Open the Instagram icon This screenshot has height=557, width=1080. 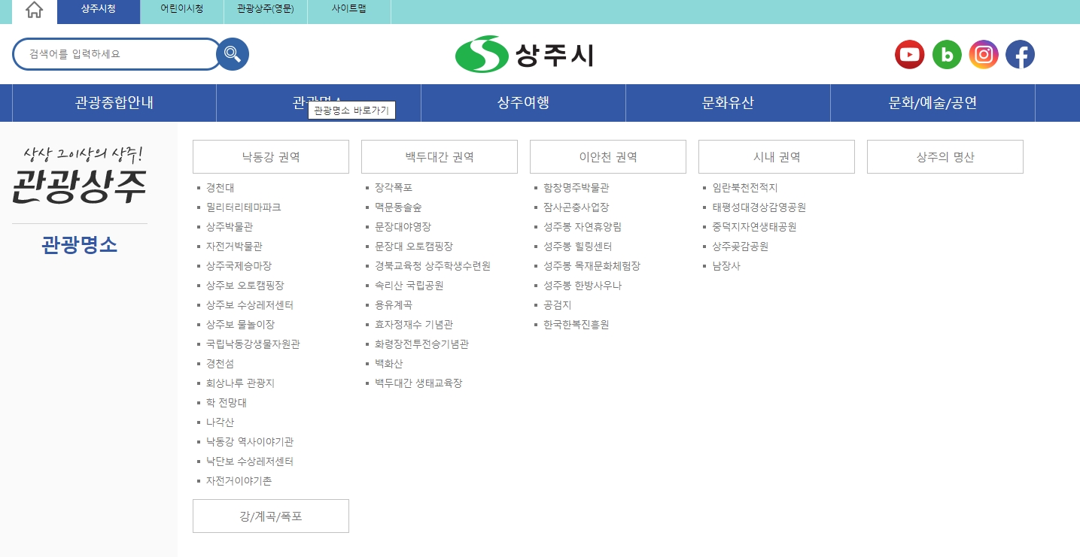point(984,54)
